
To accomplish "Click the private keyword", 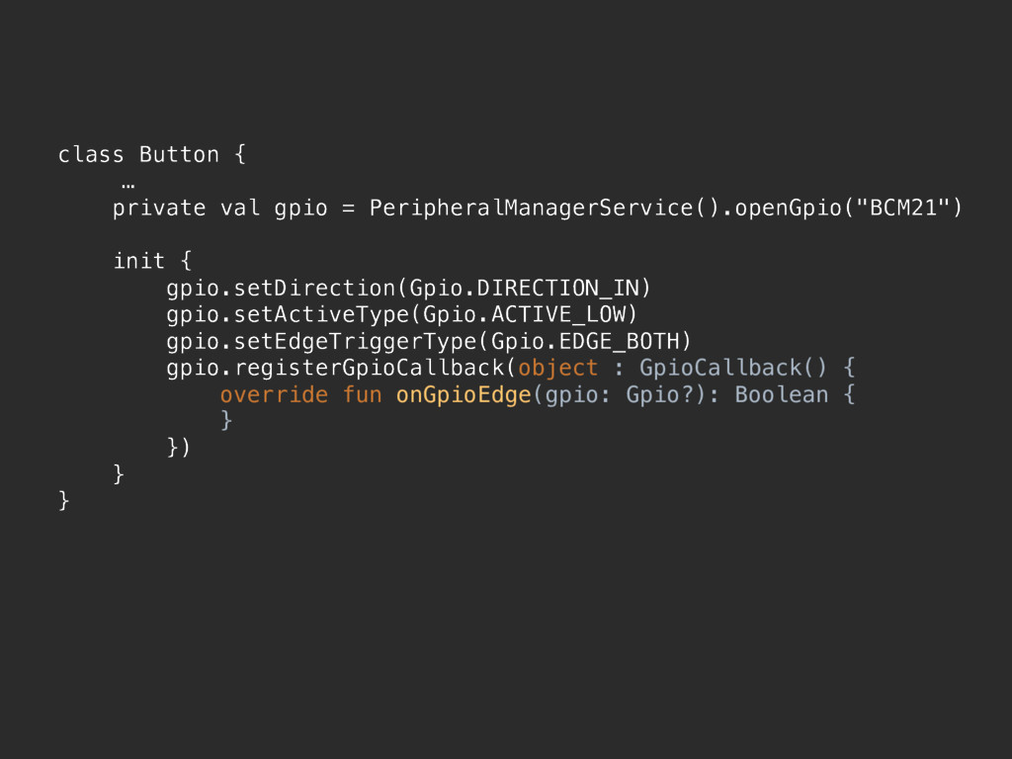I will [x=159, y=209].
